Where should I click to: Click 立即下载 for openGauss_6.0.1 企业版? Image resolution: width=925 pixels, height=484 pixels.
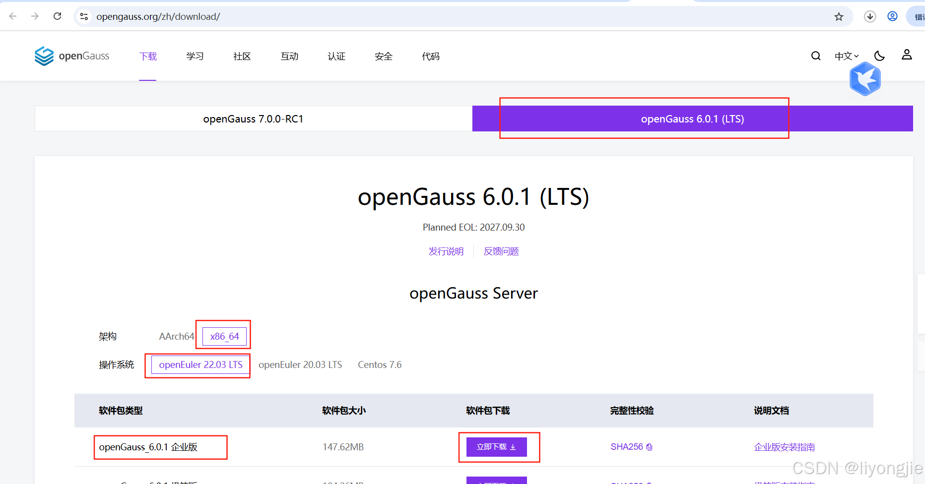pos(497,447)
